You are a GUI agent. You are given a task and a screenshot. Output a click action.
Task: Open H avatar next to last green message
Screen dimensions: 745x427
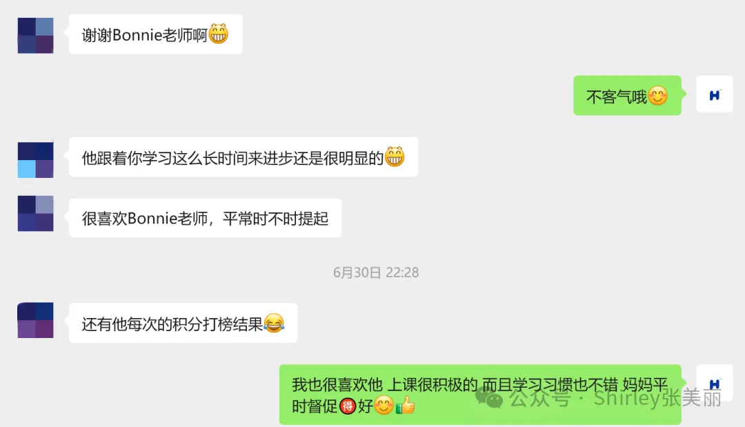point(715,383)
